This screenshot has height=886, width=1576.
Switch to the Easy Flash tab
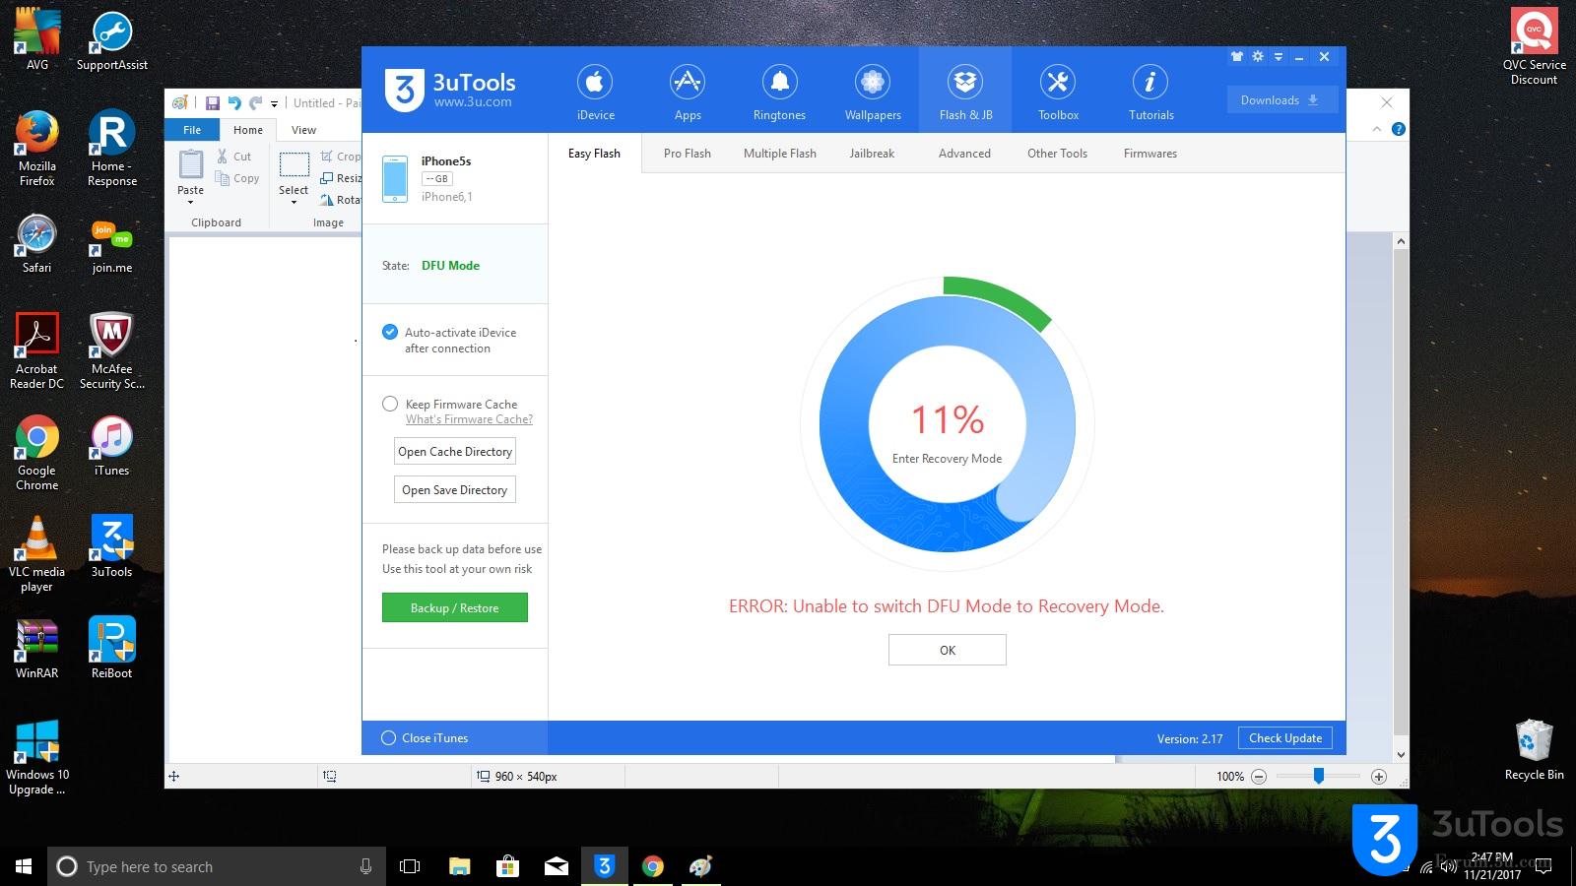tap(594, 154)
